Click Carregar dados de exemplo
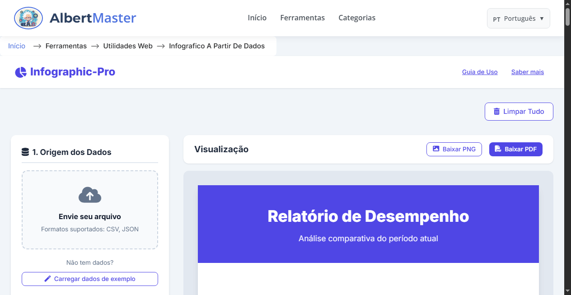This screenshot has width=571, height=295. (89, 279)
